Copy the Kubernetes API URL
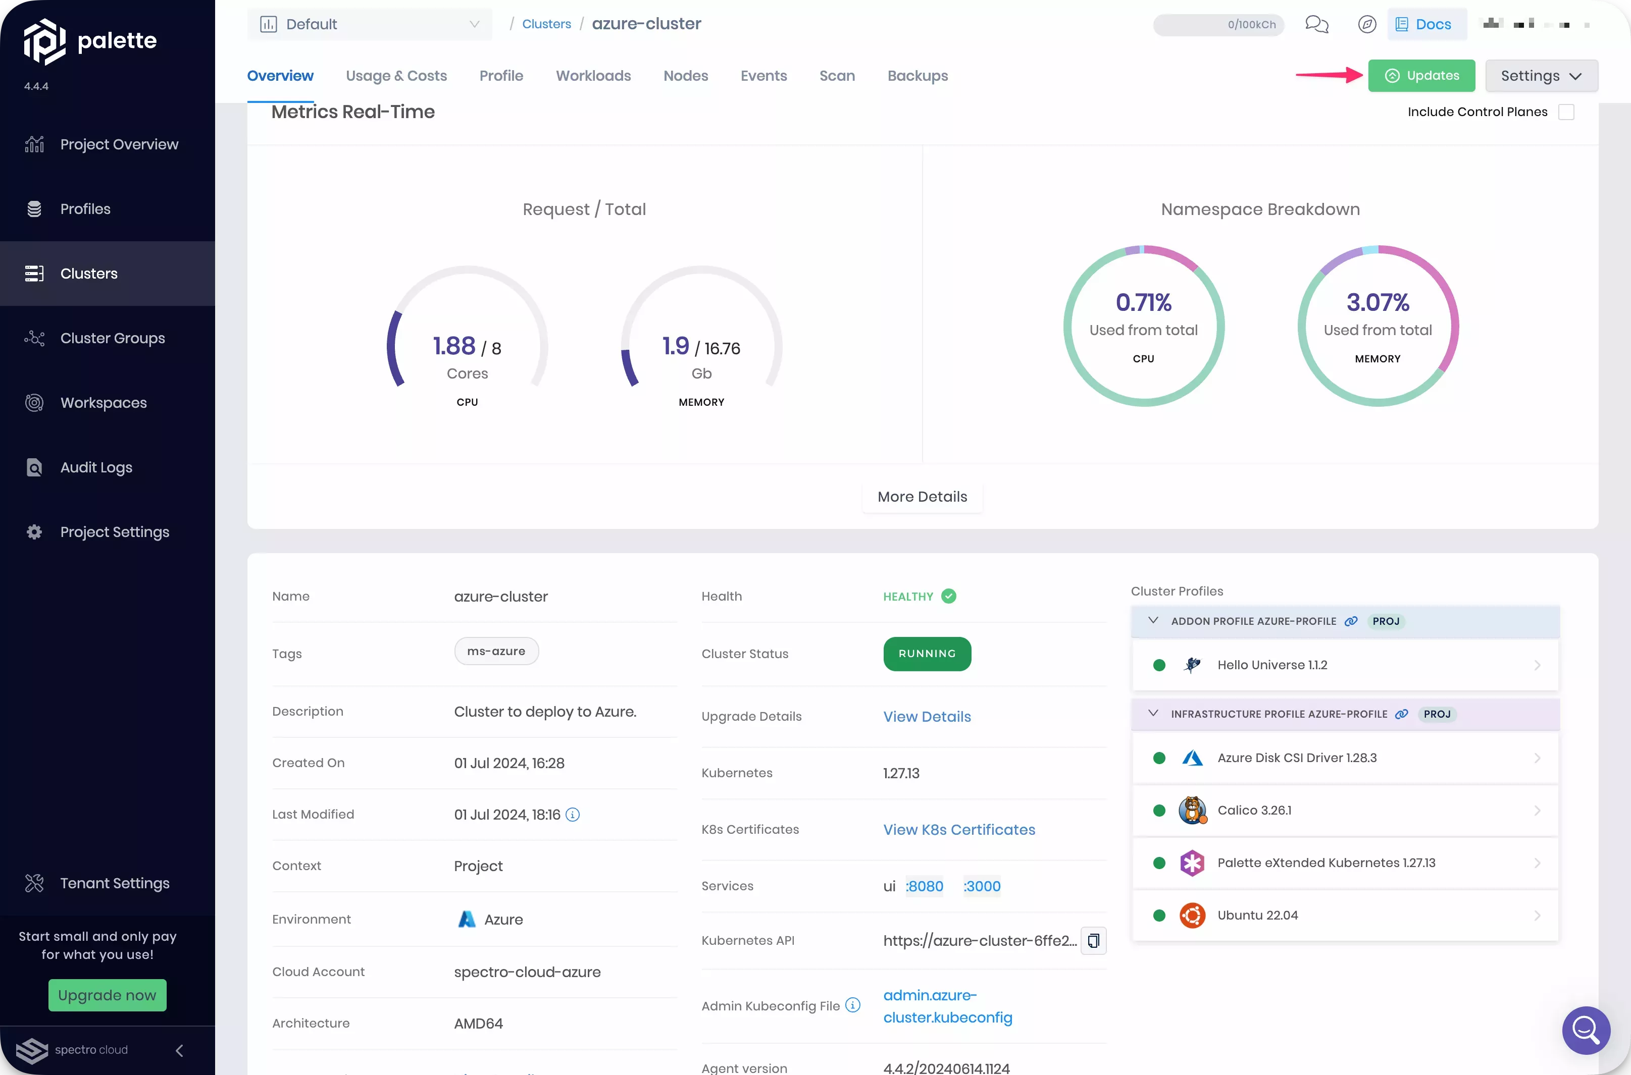The width and height of the screenshot is (1631, 1075). [x=1093, y=941]
